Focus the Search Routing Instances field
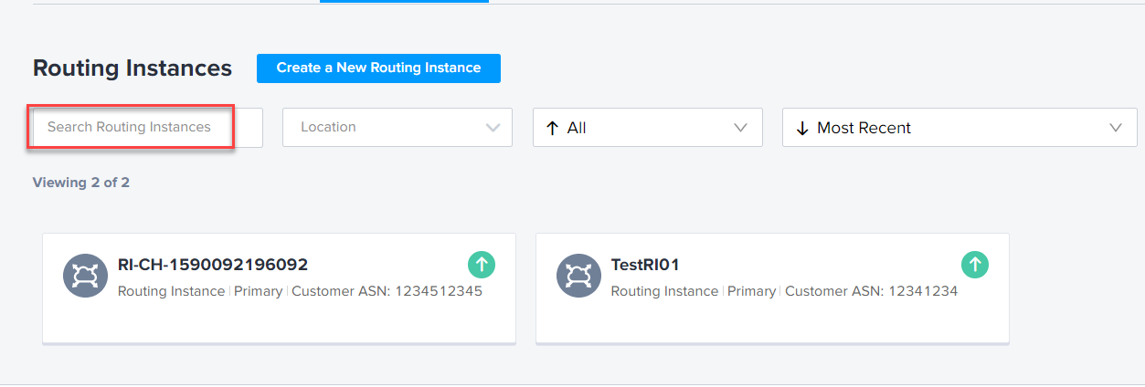 point(148,127)
